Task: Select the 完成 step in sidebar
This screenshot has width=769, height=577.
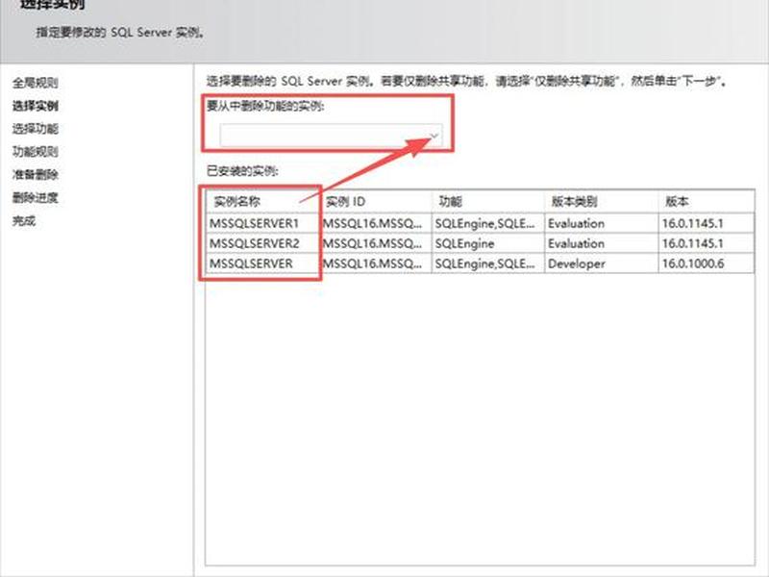Action: click(x=24, y=221)
